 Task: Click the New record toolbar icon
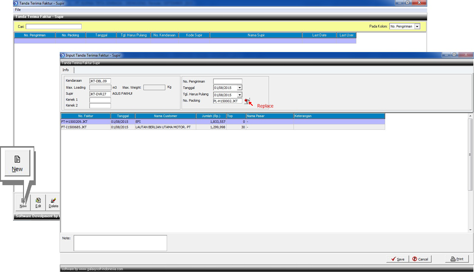click(x=23, y=203)
